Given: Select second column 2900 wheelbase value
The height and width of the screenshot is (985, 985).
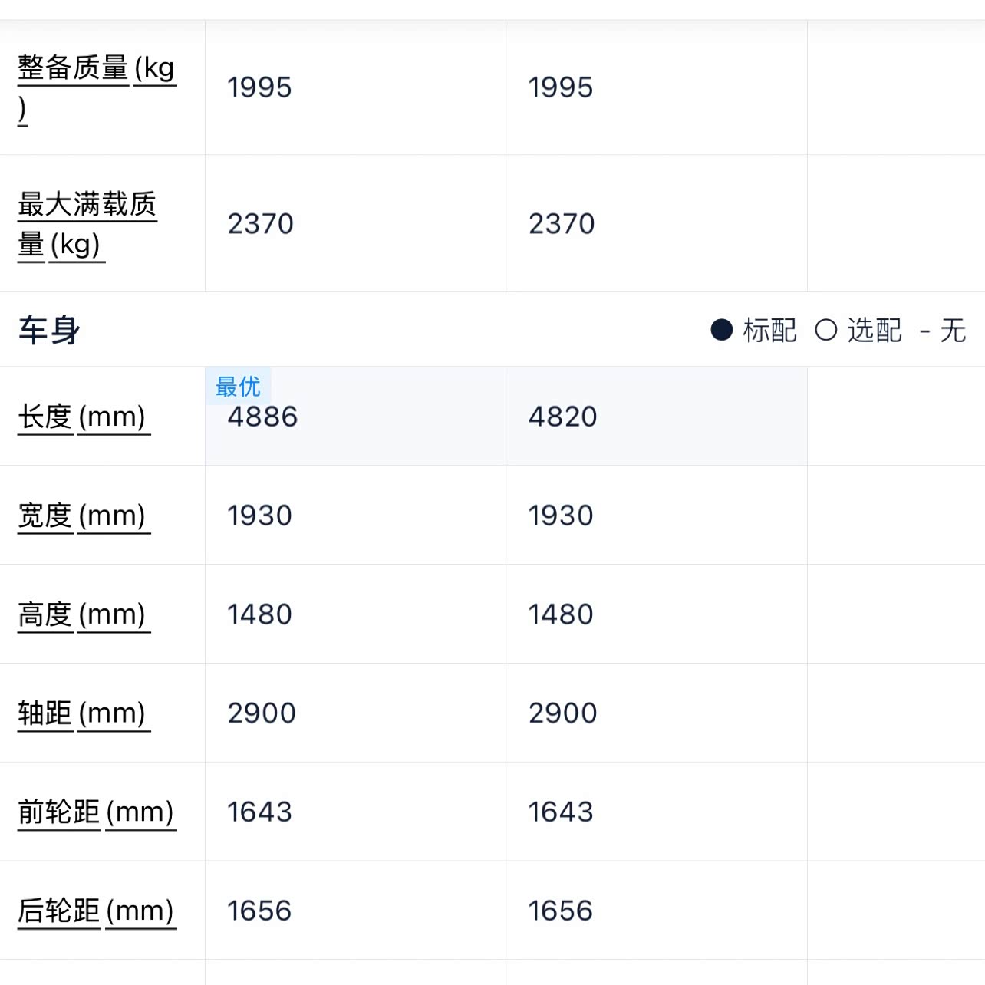Looking at the screenshot, I should tap(563, 713).
